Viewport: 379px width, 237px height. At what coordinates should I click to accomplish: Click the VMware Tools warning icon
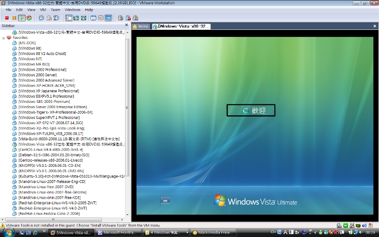pyautogui.click(x=3, y=226)
